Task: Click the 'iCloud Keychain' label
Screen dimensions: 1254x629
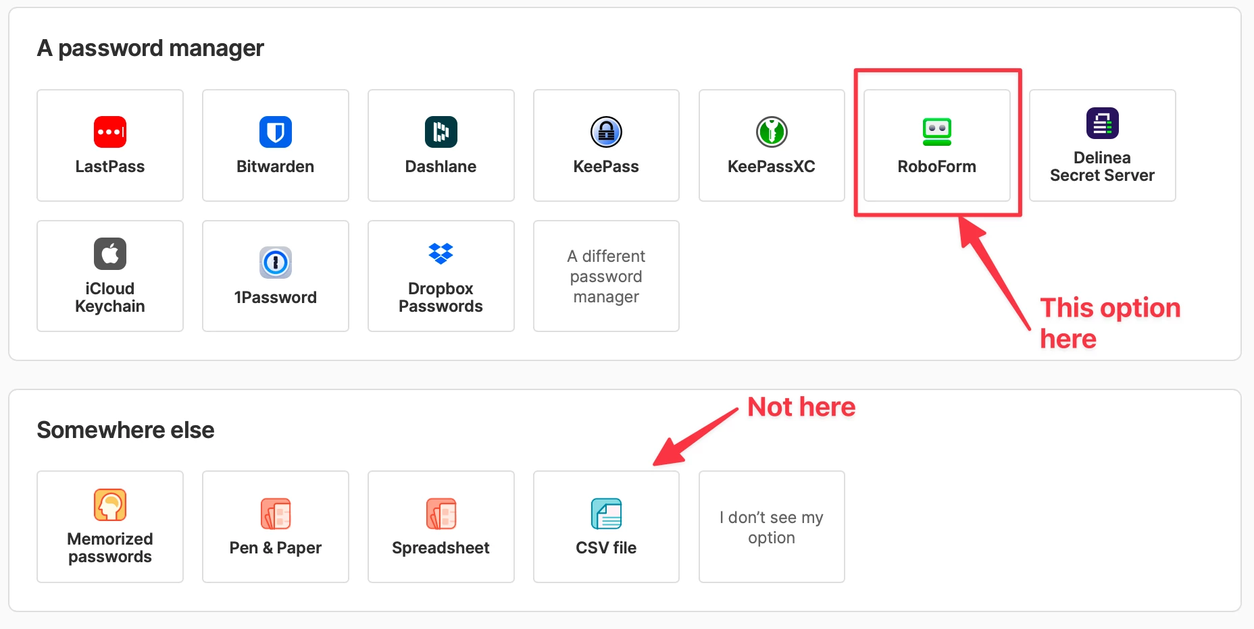Action: [110, 298]
